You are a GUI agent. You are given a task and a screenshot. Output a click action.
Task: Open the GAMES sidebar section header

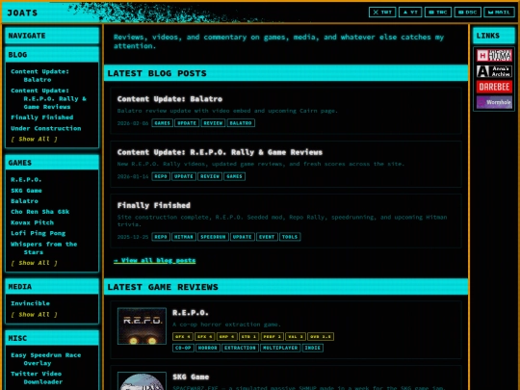click(52, 163)
